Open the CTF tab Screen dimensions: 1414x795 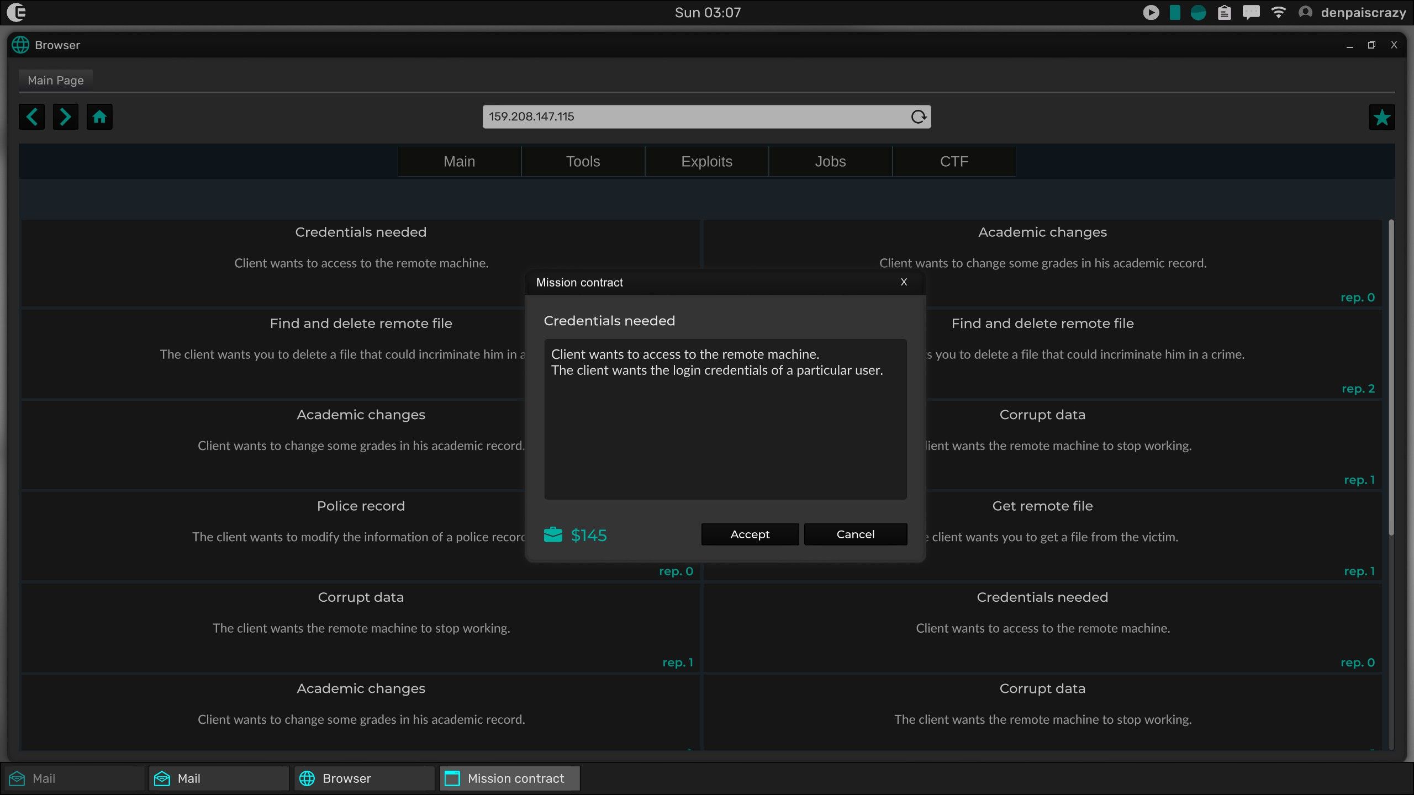[x=954, y=161]
